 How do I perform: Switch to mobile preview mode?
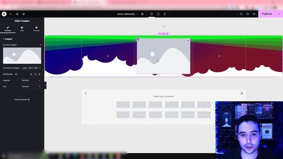[x=164, y=14]
